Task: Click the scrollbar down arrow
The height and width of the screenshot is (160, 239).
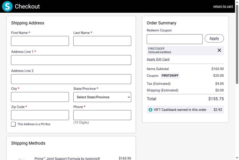Action: coord(237,158)
